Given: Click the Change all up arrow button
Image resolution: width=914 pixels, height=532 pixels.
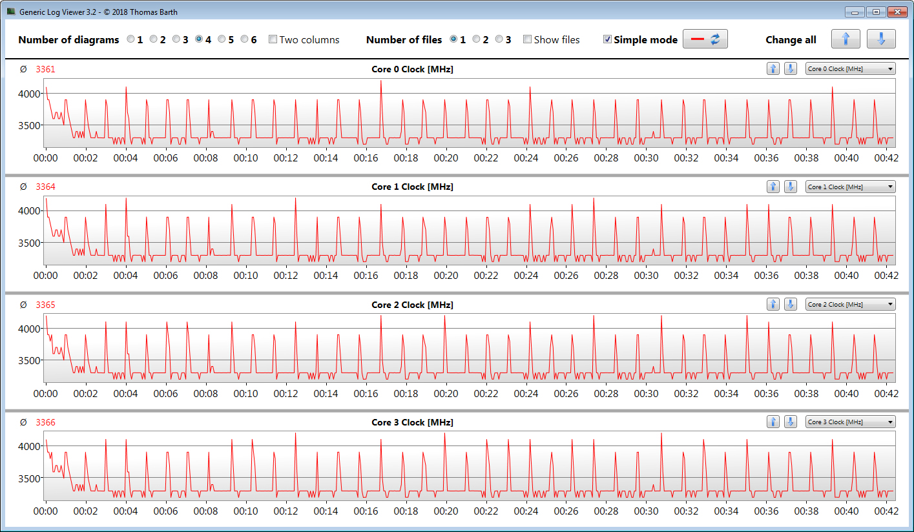Looking at the screenshot, I should click(846, 39).
